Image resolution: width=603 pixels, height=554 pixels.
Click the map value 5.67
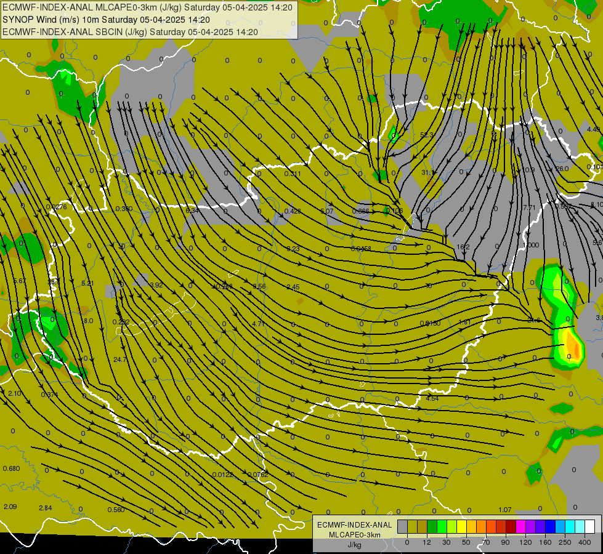(19, 281)
